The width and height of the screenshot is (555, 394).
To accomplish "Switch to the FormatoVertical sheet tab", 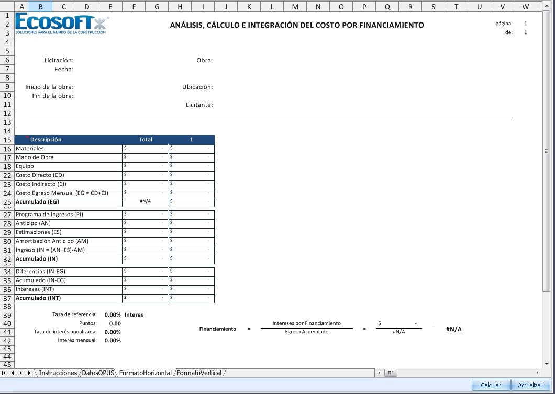I will point(199,373).
